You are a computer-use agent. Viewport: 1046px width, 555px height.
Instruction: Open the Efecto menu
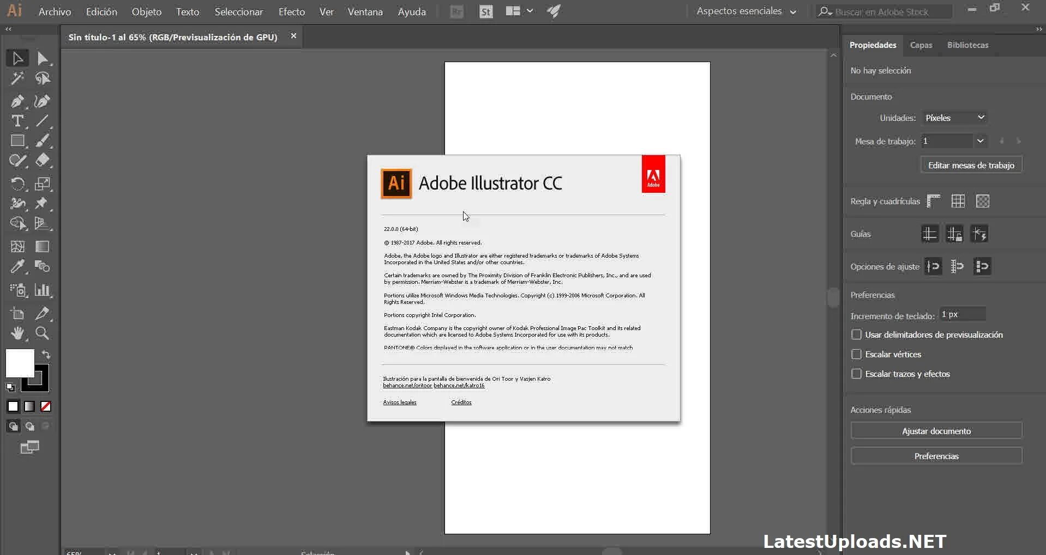(292, 11)
